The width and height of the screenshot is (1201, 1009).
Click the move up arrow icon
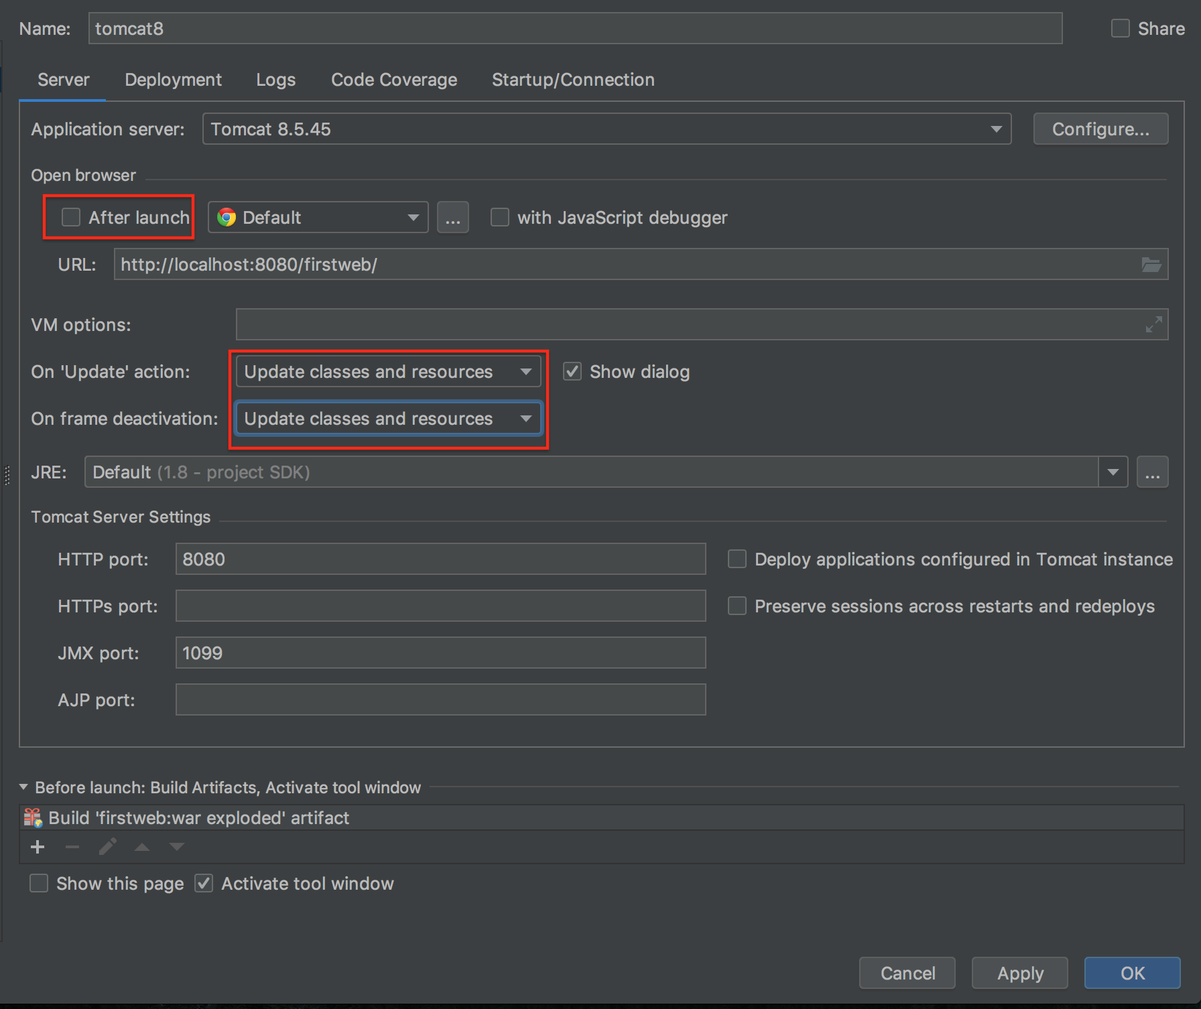[142, 848]
